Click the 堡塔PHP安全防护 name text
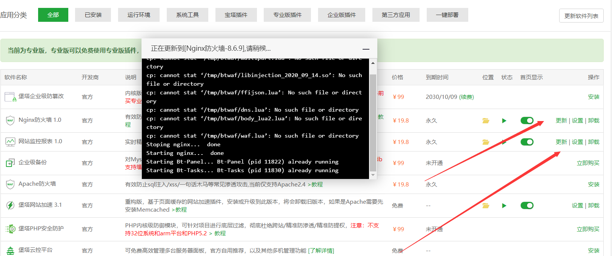This screenshot has width=612, height=256. [x=41, y=229]
